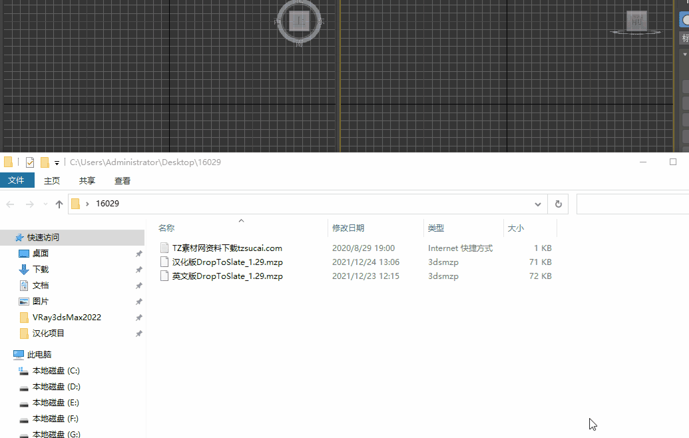Open recent locations dropdown arrow
Screen dimensions: 689x438
pyautogui.click(x=45, y=204)
